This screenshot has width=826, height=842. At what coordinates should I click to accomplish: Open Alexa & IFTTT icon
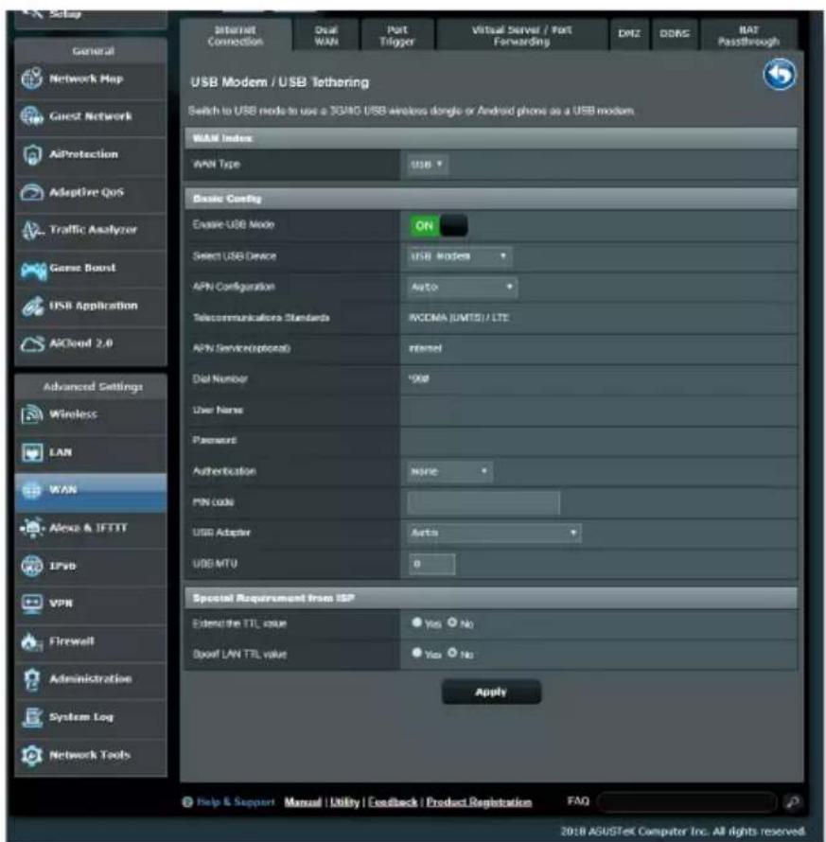[x=32, y=528]
